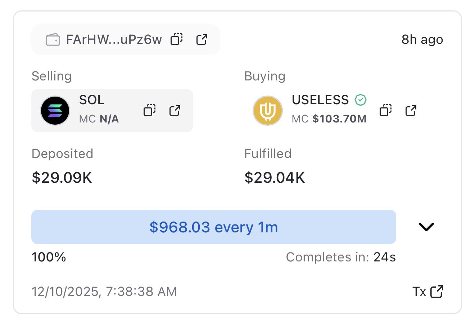Open USELESS token external link
The image size is (475, 325).
tap(411, 110)
